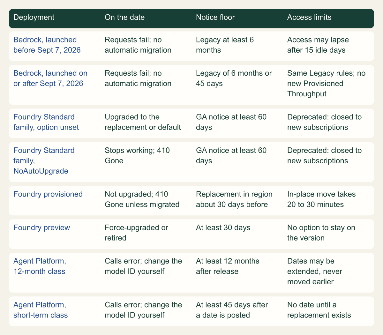Image resolution: width=383 pixels, height=335 pixels.
Task: Open the 'Foundry provisioned' link
Action: (x=48, y=194)
